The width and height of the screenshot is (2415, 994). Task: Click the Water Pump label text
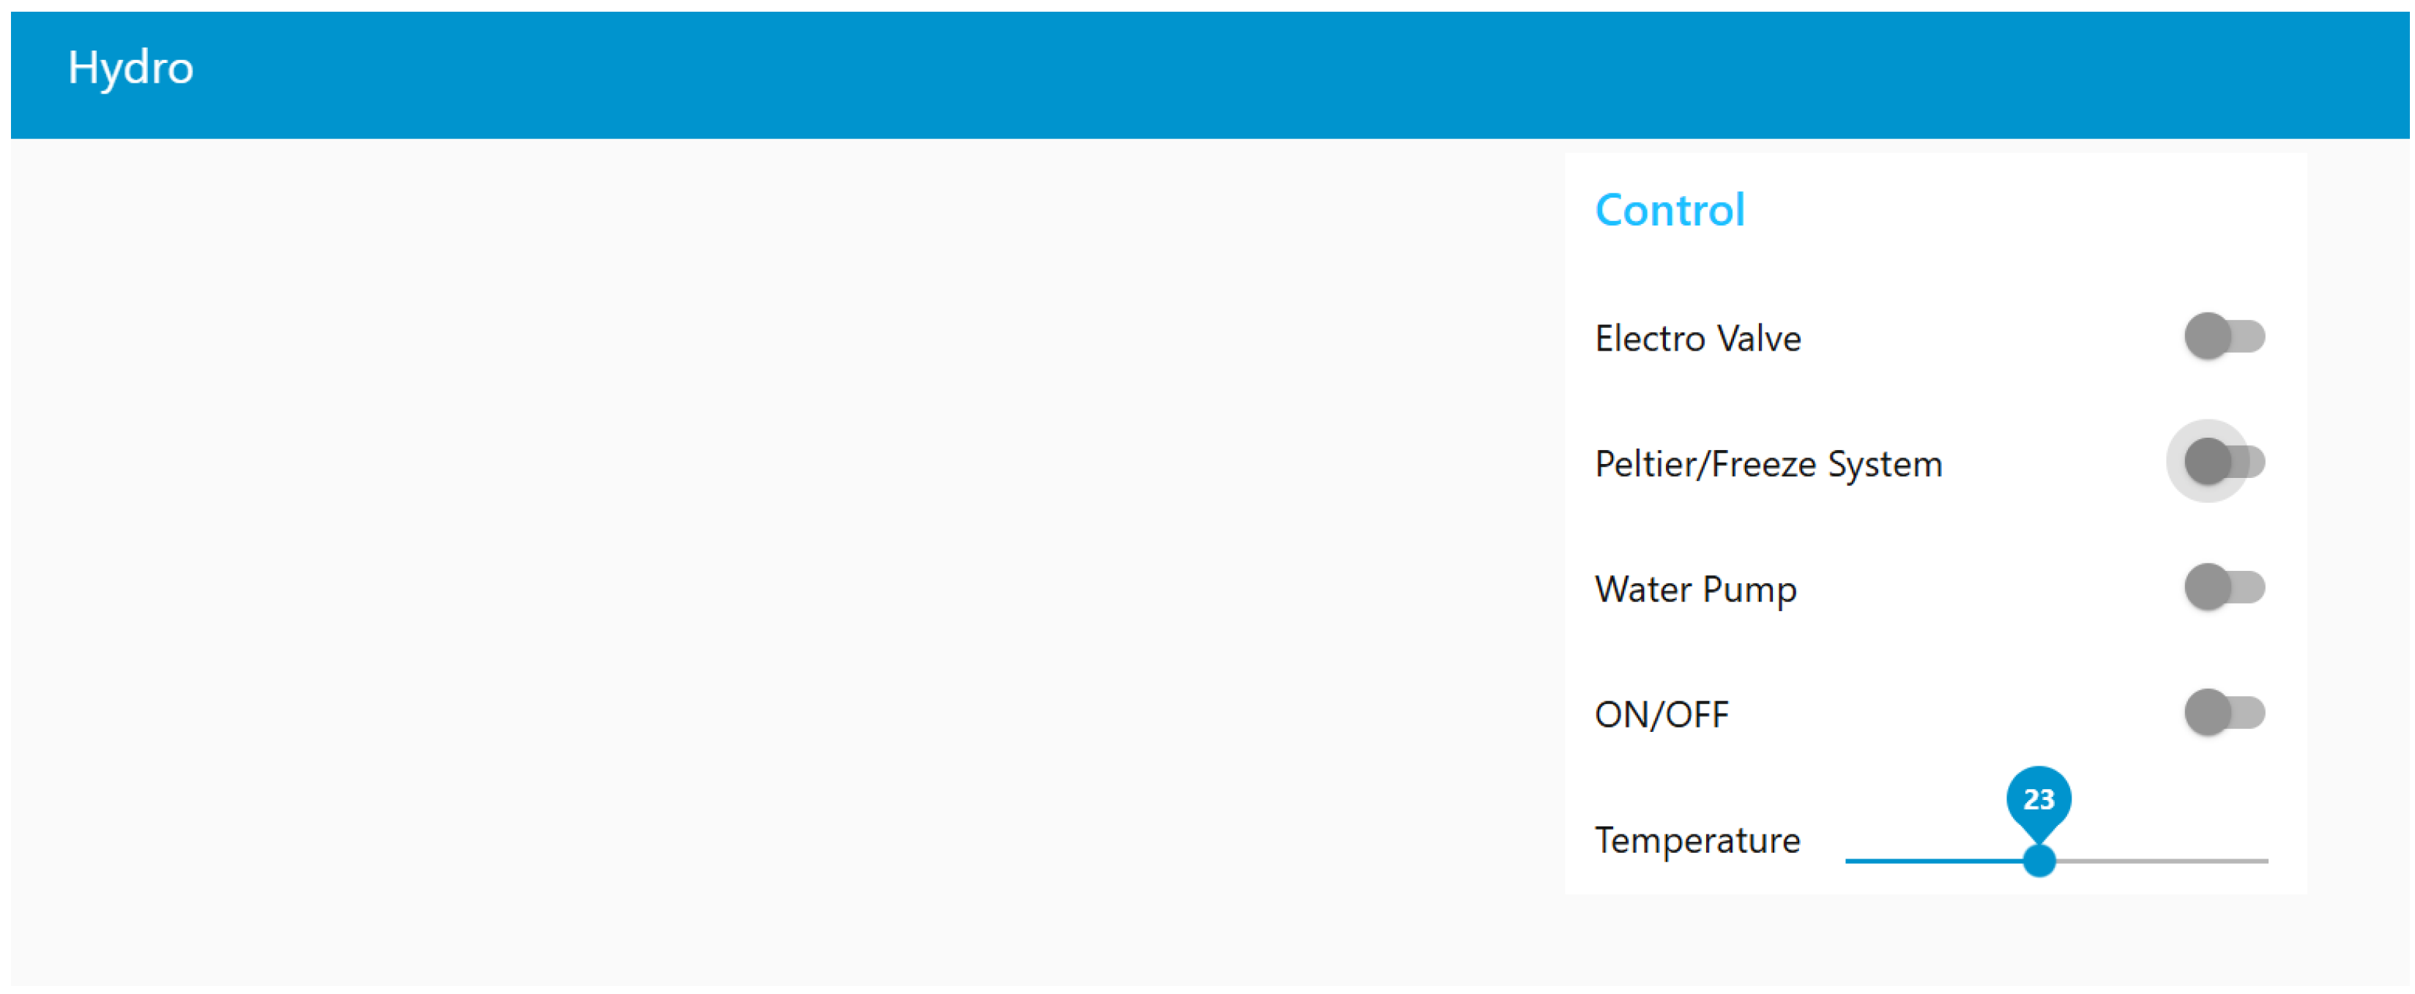(1695, 589)
